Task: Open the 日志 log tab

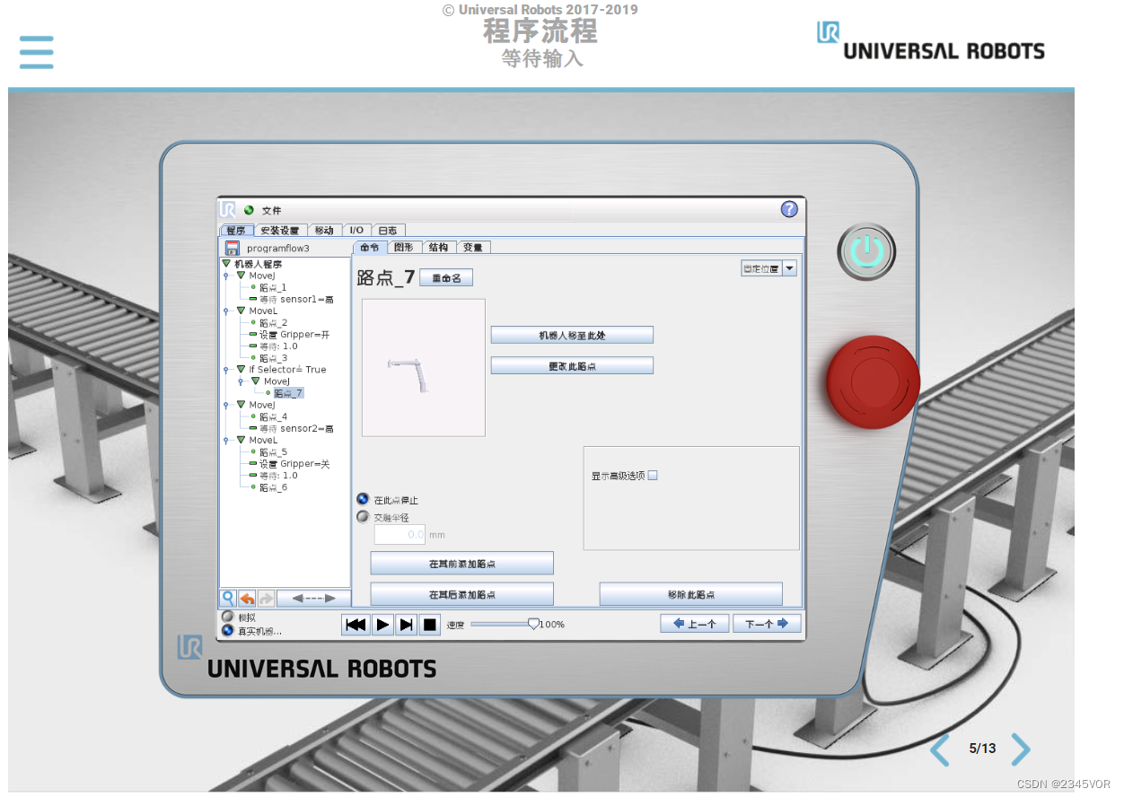Action: tap(388, 231)
